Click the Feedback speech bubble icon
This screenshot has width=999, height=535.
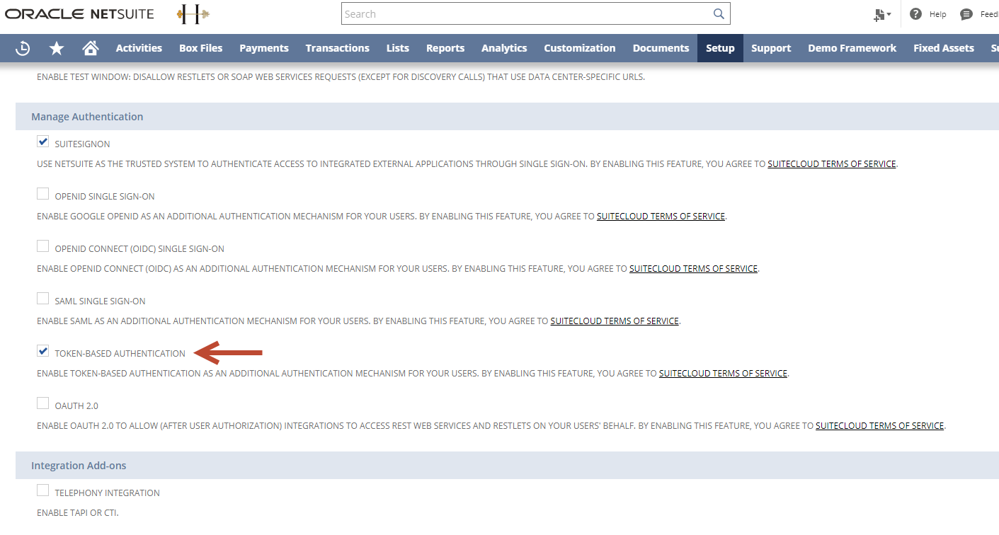click(x=966, y=14)
